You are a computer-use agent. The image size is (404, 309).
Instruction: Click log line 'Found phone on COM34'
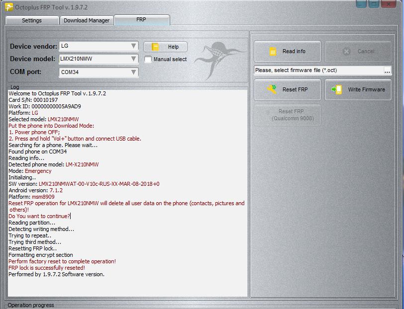pos(38,152)
